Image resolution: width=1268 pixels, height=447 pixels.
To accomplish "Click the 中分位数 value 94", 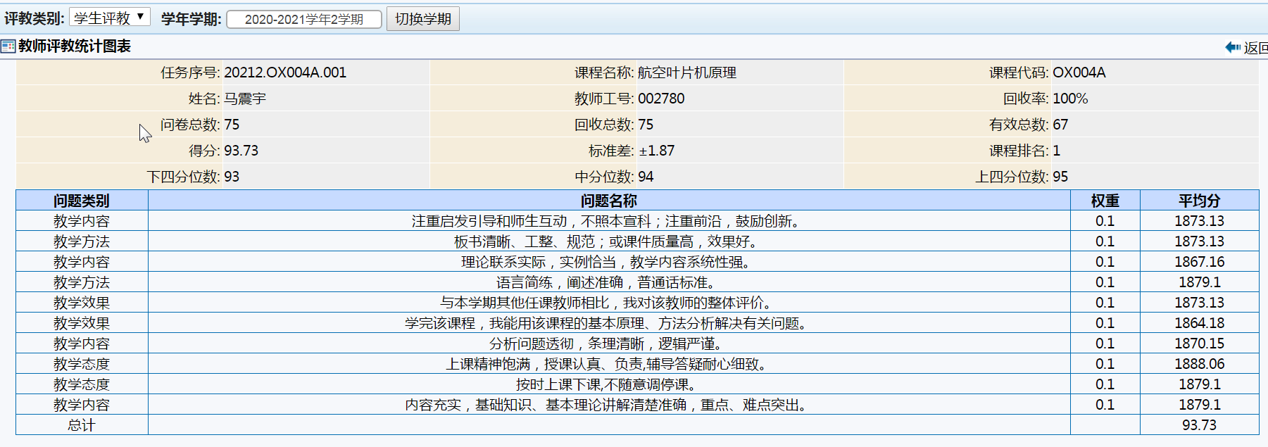I will 646,177.
